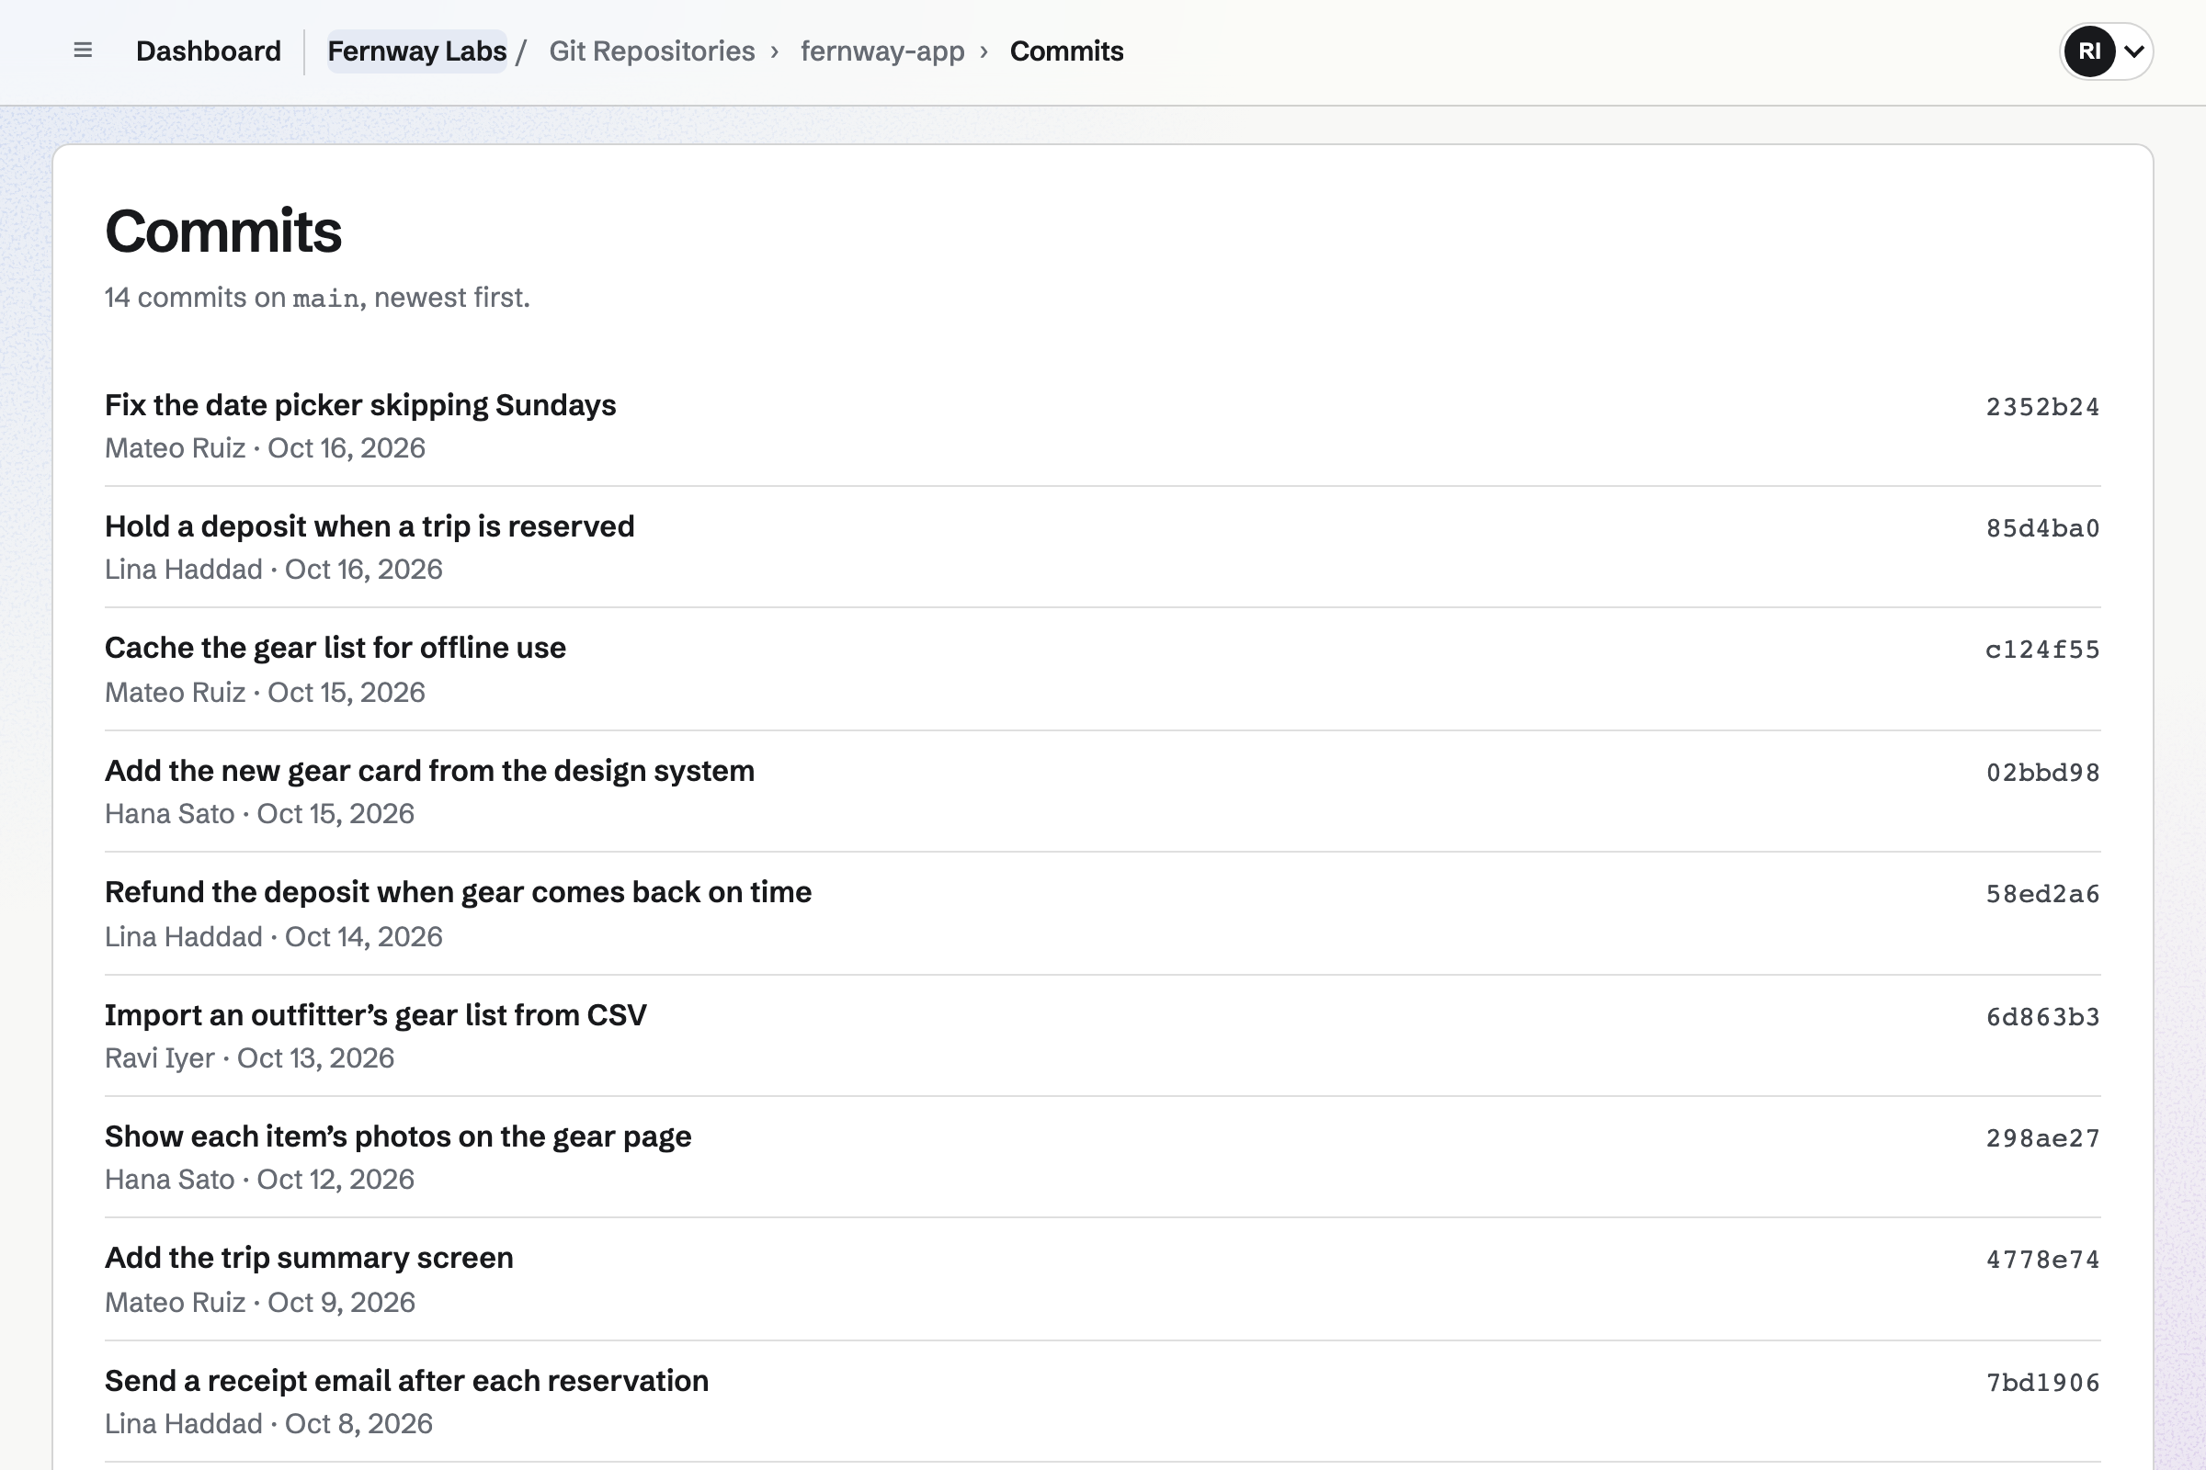Open 'Import an outfitter's gear list from CSV'
The image size is (2206, 1470).
tap(375, 1014)
